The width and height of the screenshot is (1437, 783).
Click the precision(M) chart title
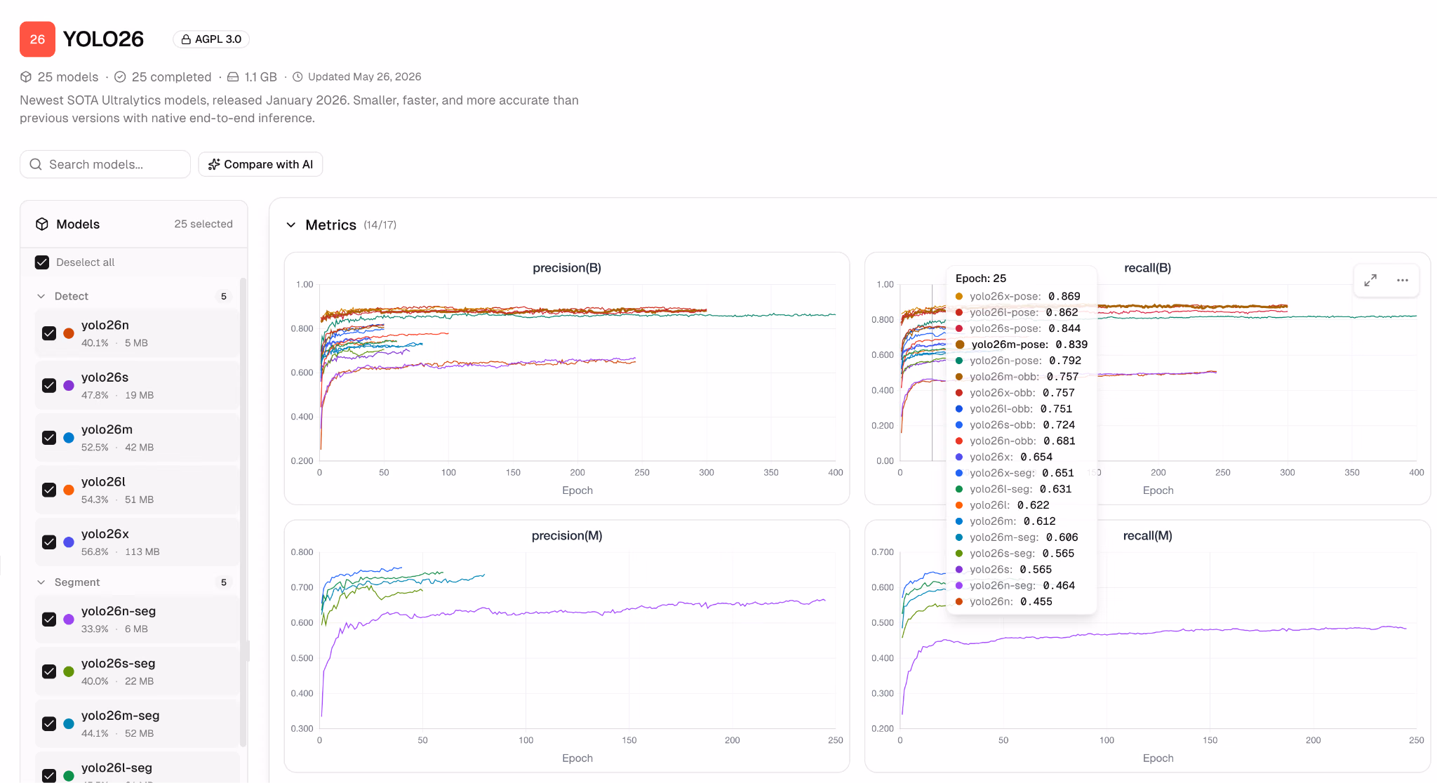567,536
